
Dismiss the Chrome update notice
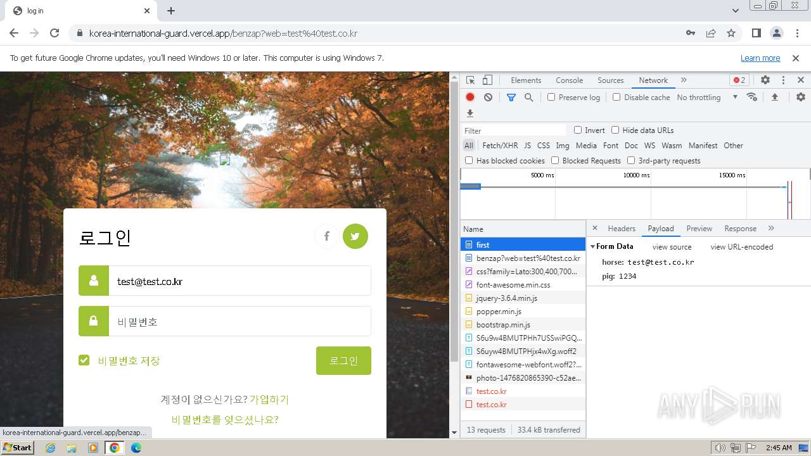(796, 58)
